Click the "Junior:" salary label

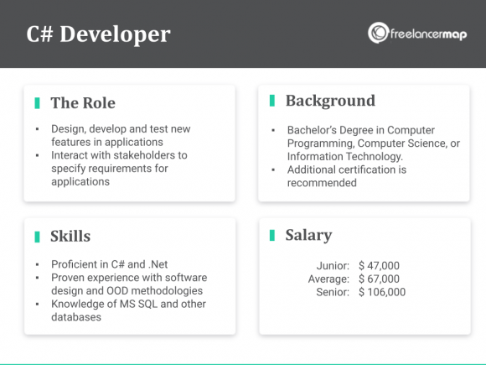click(x=333, y=266)
